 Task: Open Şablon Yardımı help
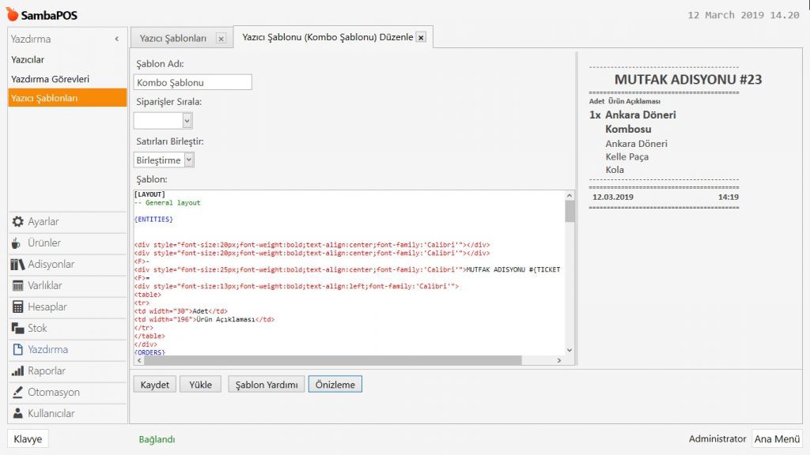(x=267, y=385)
